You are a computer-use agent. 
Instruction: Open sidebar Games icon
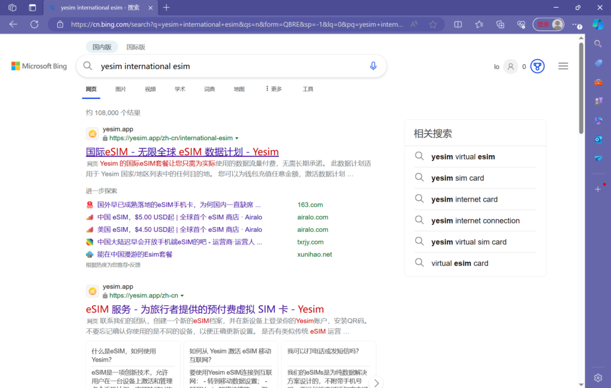click(598, 101)
